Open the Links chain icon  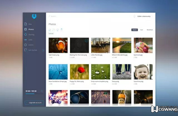click(x=26, y=40)
